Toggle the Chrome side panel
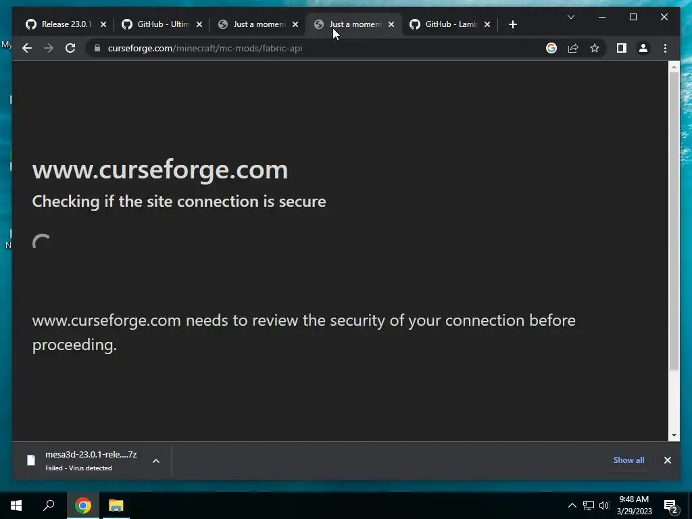This screenshot has height=519, width=692. click(x=622, y=48)
